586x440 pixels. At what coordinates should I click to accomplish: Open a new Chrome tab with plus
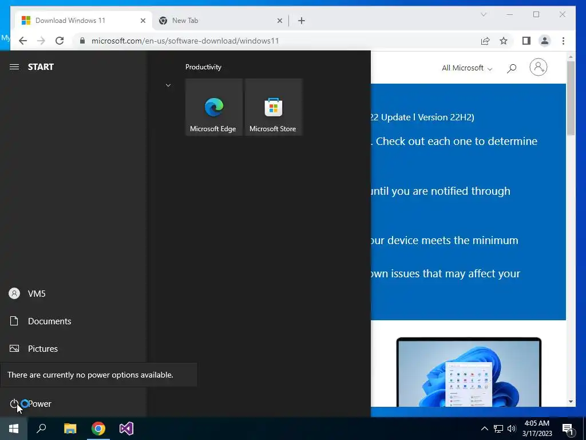(301, 21)
